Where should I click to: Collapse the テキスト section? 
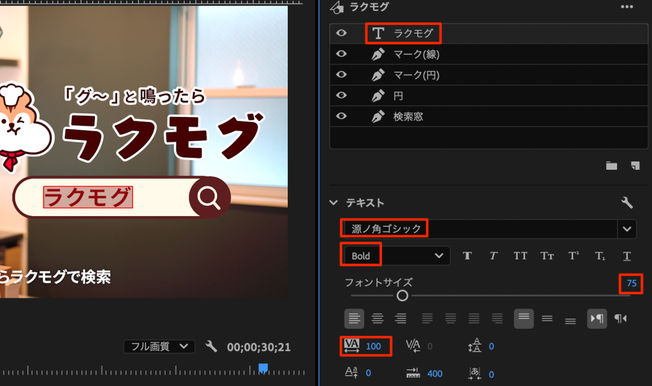[x=334, y=203]
